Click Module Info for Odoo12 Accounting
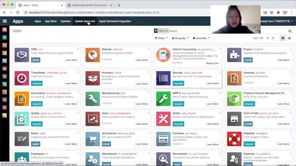 click(x=212, y=64)
